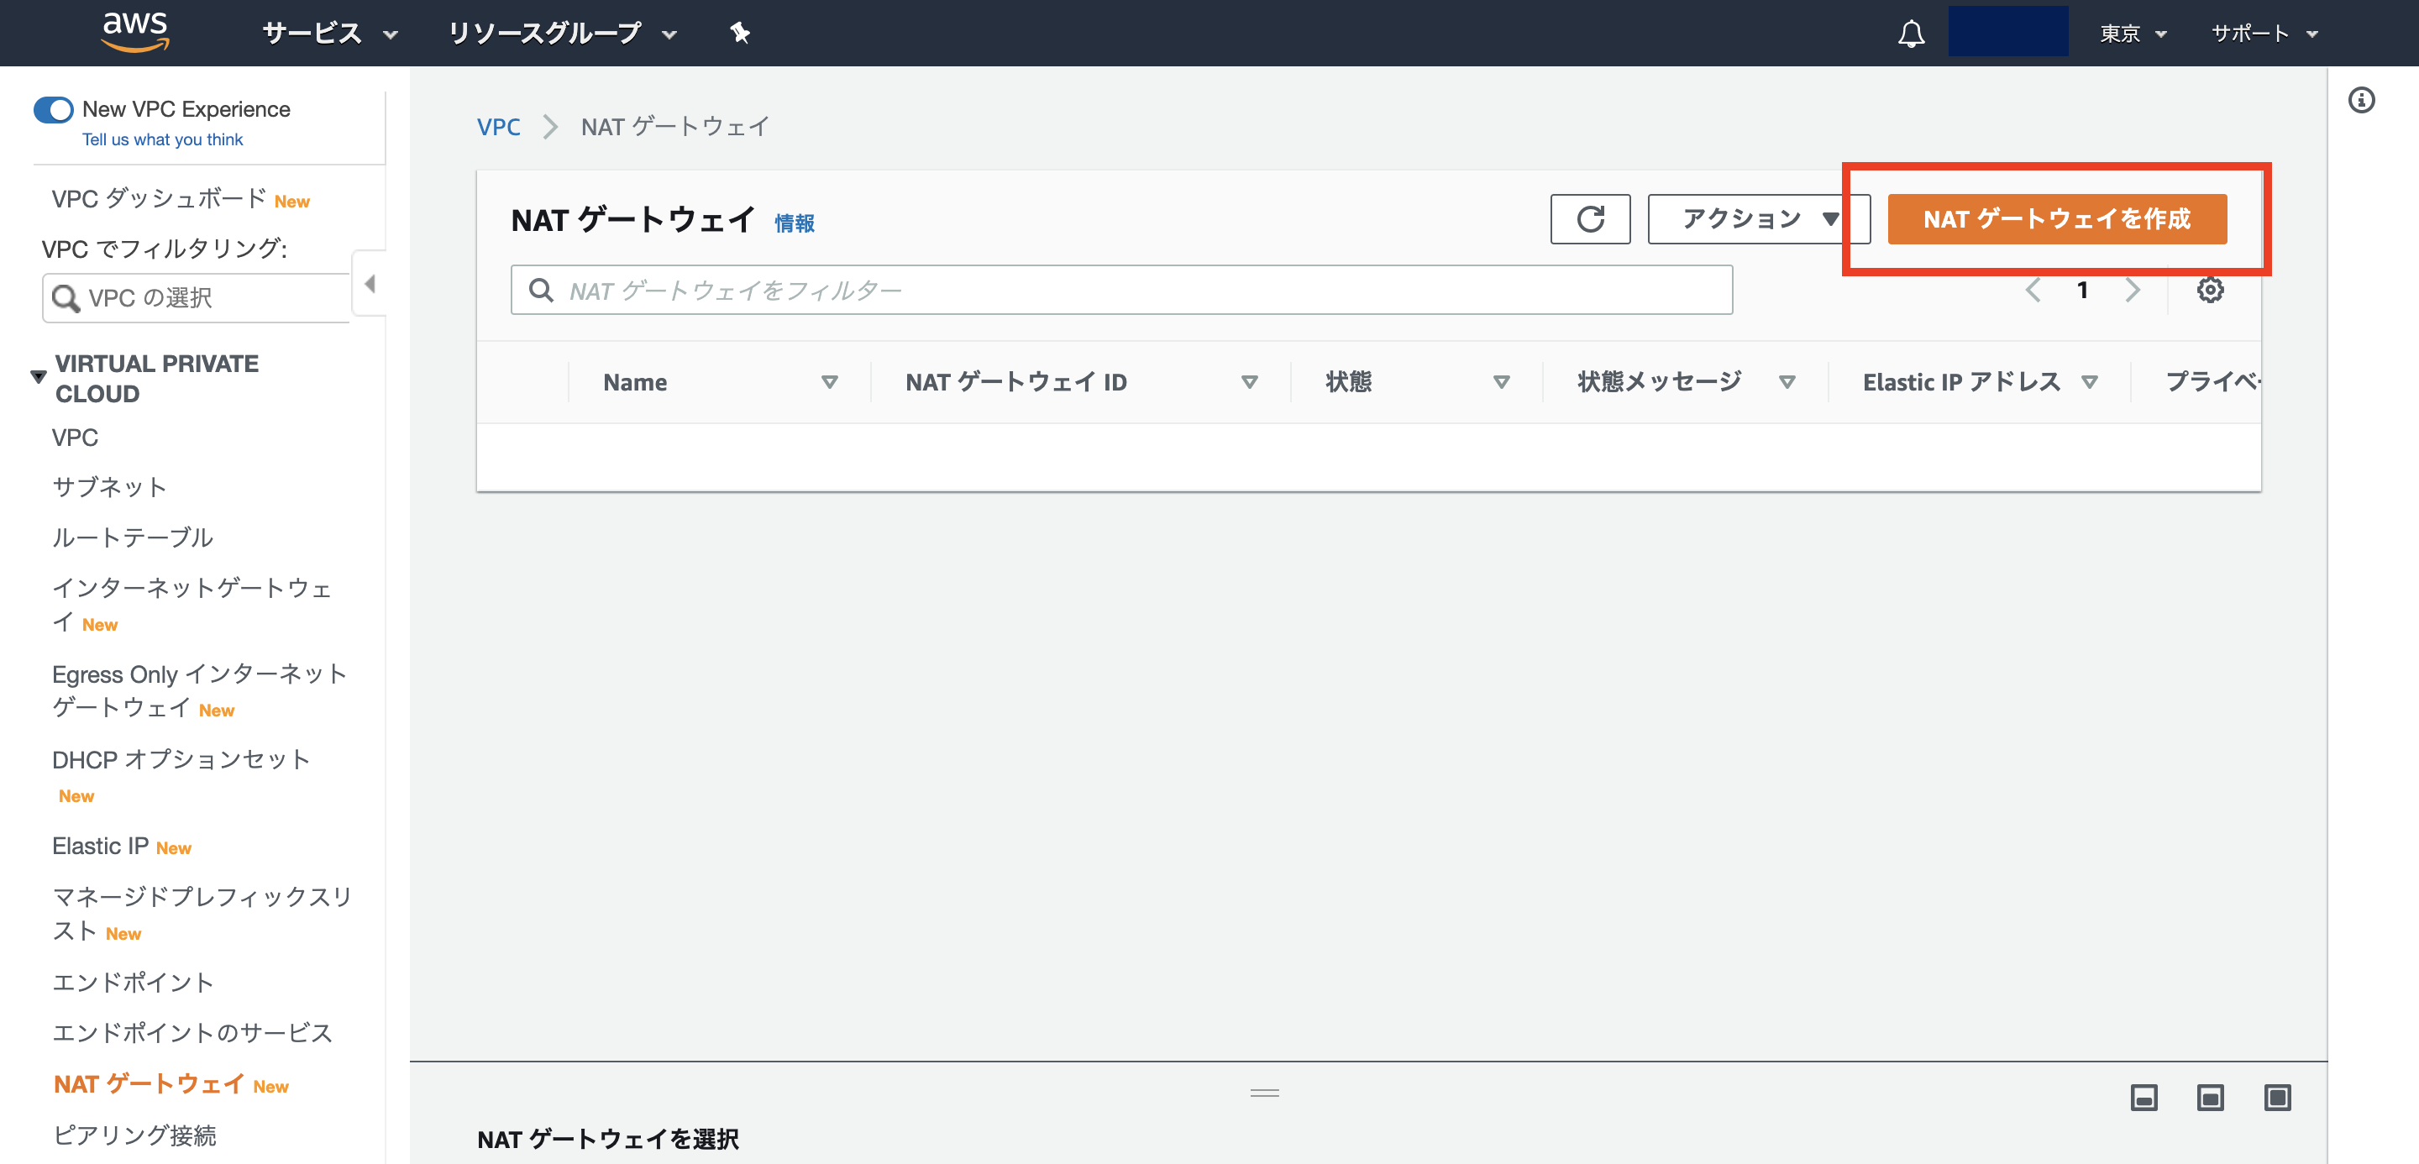Click the pin shortcut icon in top bar
Image resolution: width=2419 pixels, height=1164 pixels.
tap(741, 33)
